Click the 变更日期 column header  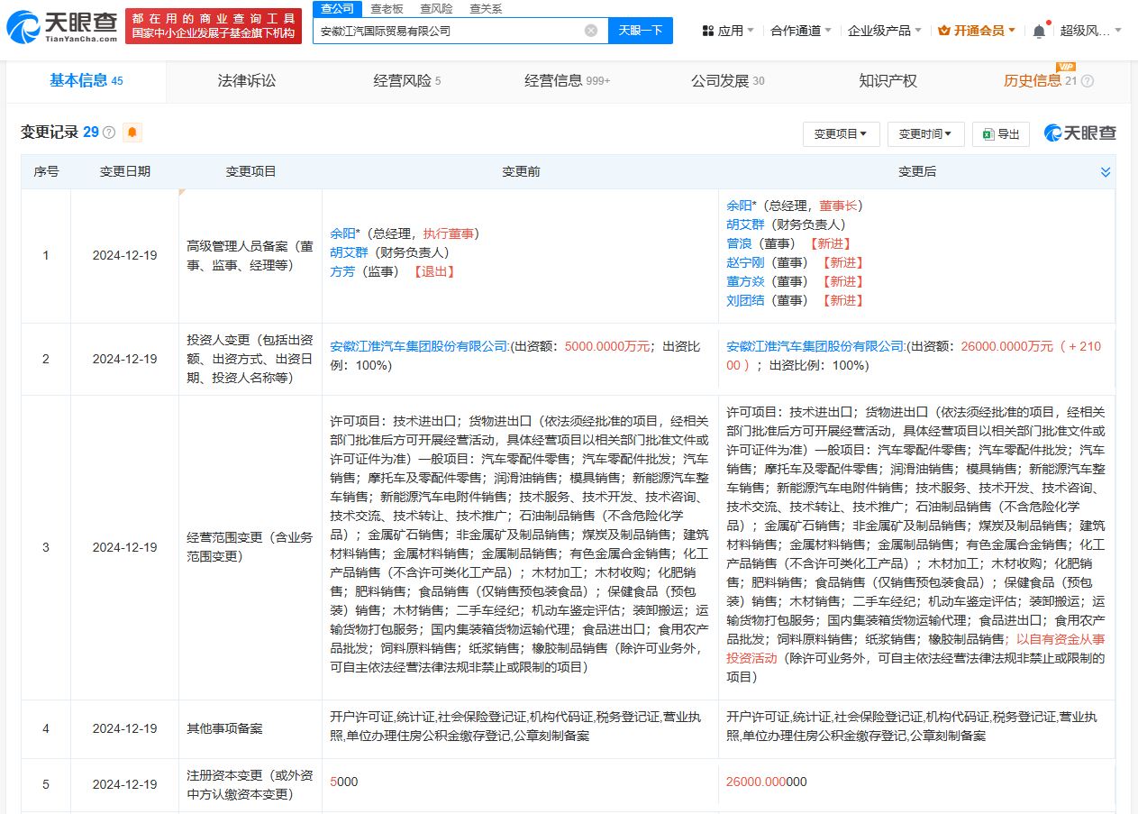click(124, 171)
